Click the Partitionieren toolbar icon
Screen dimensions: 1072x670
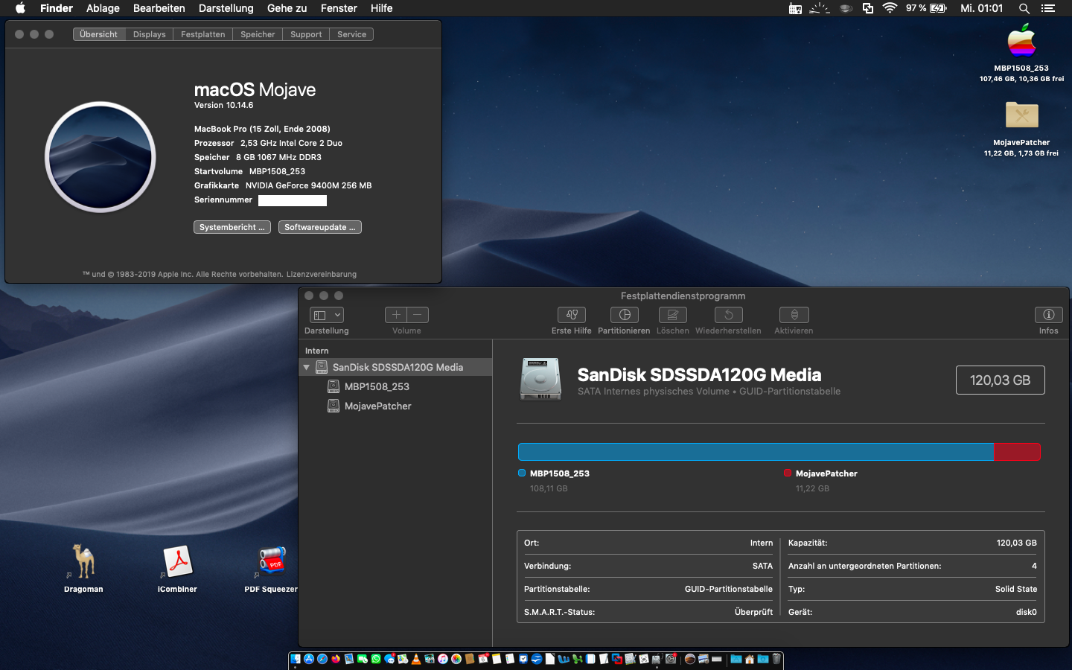click(x=625, y=315)
